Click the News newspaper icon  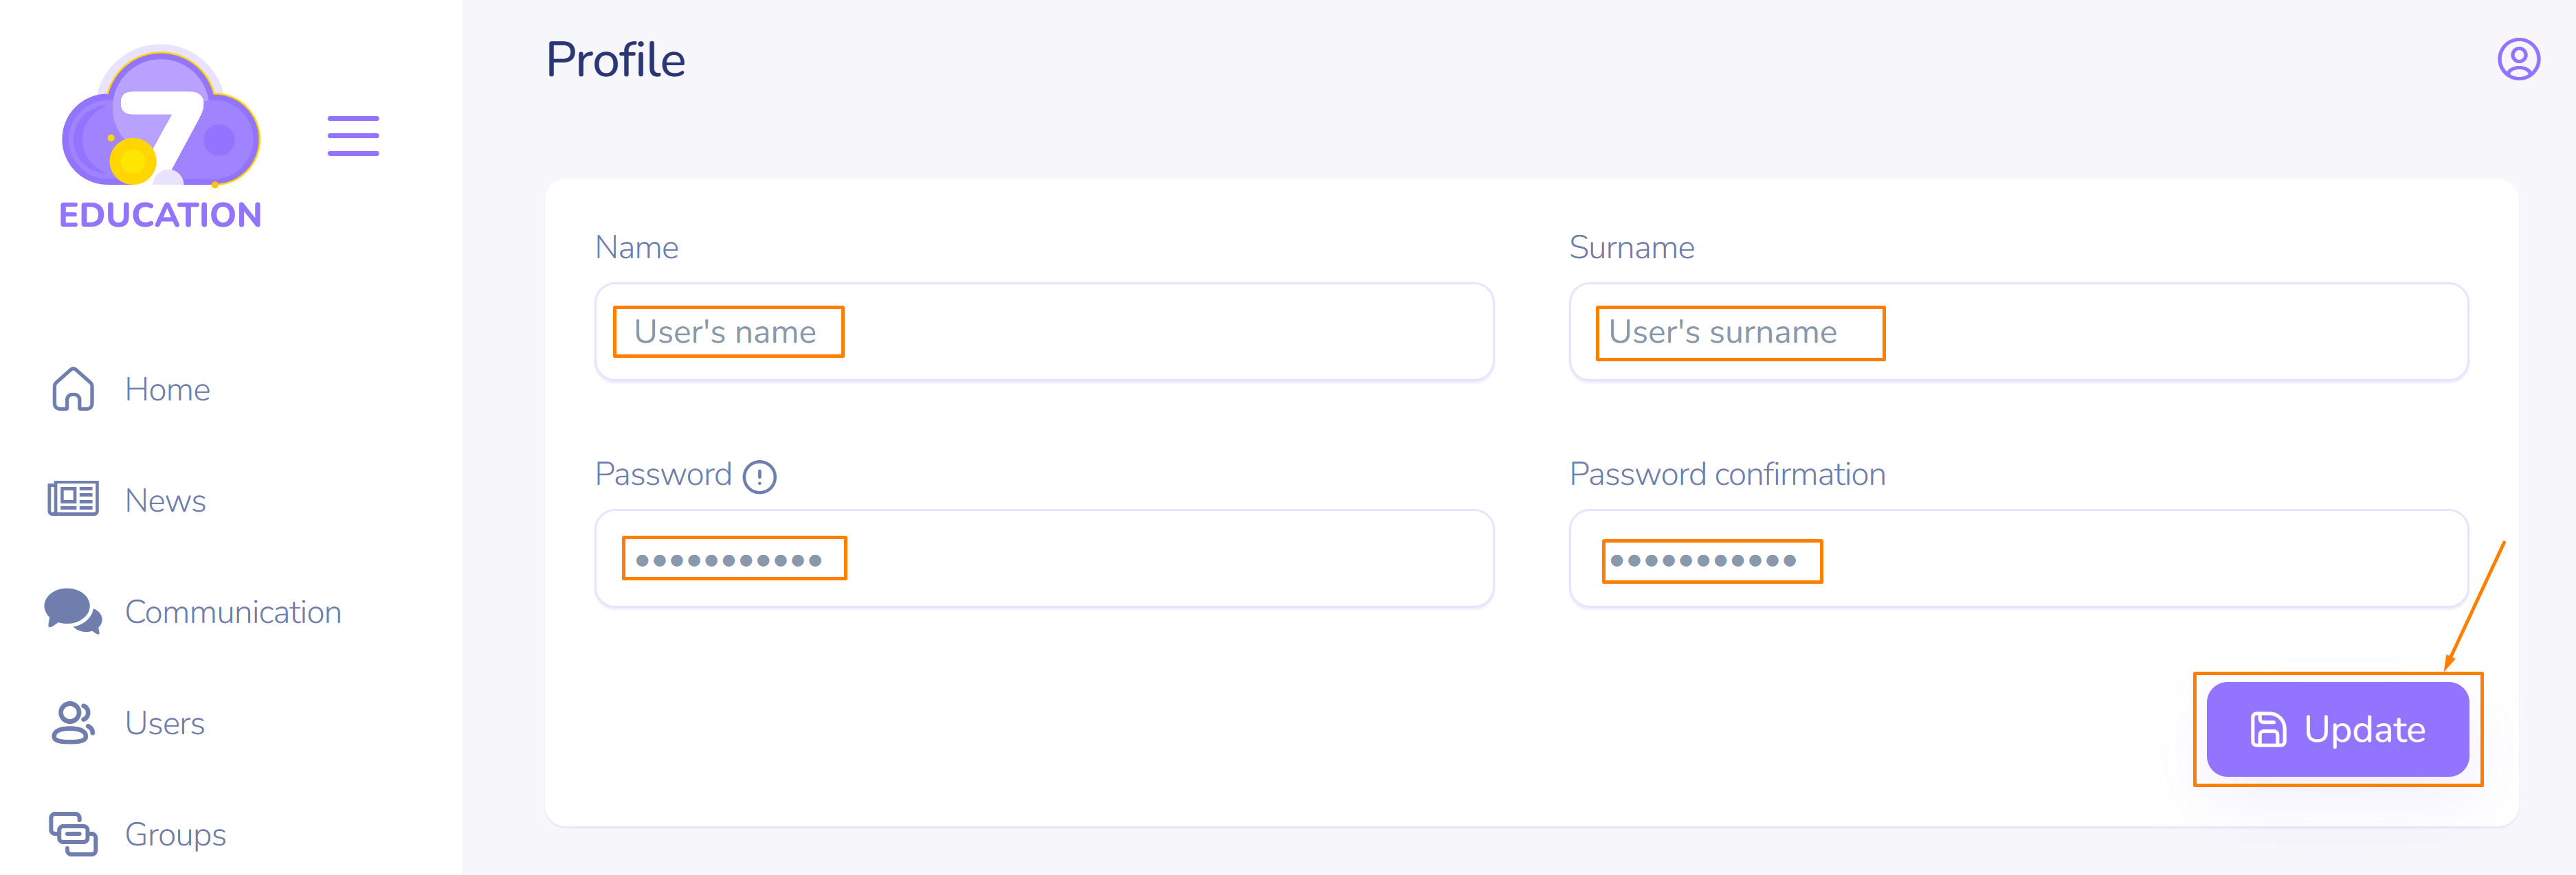73,499
